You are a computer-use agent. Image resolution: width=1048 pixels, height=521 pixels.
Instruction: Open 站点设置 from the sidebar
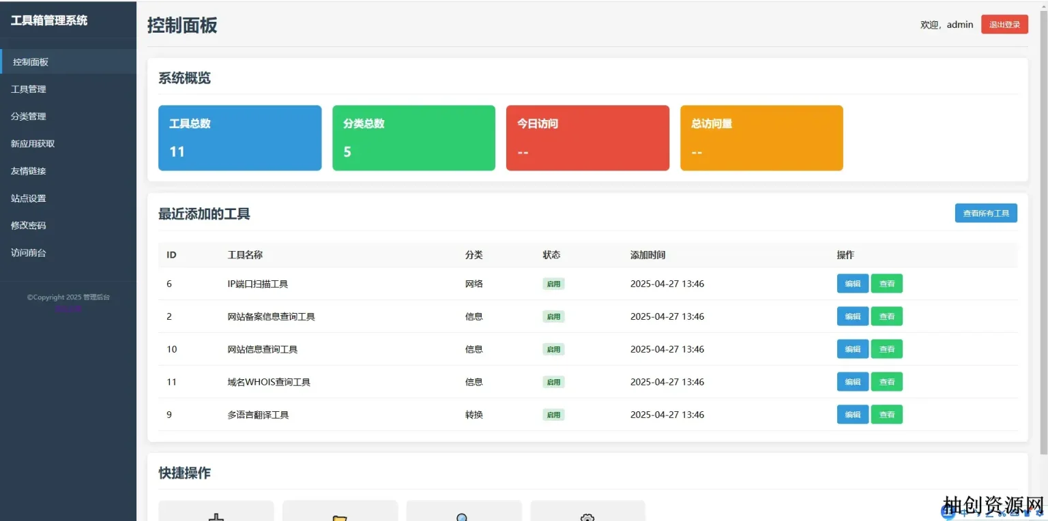[x=29, y=198]
